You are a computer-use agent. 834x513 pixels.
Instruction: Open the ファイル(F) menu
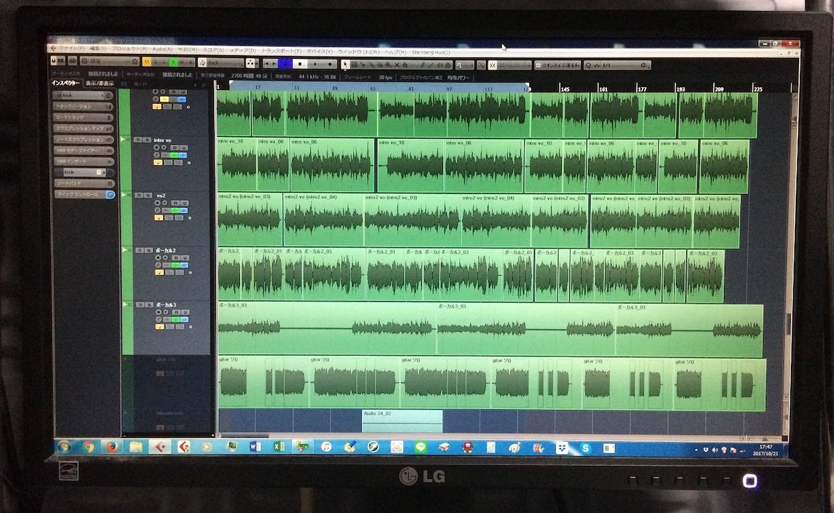[72, 50]
